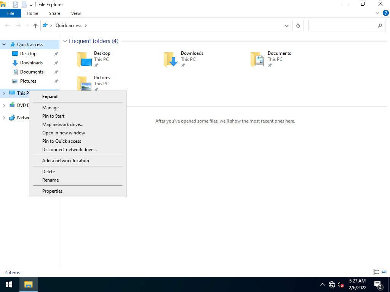390x292 pixels.
Task: Collapse the Frequent folders group
Action: (65, 41)
